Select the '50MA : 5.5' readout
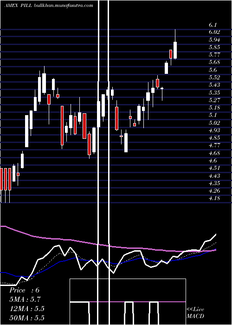The image size is (232, 325). point(27,318)
